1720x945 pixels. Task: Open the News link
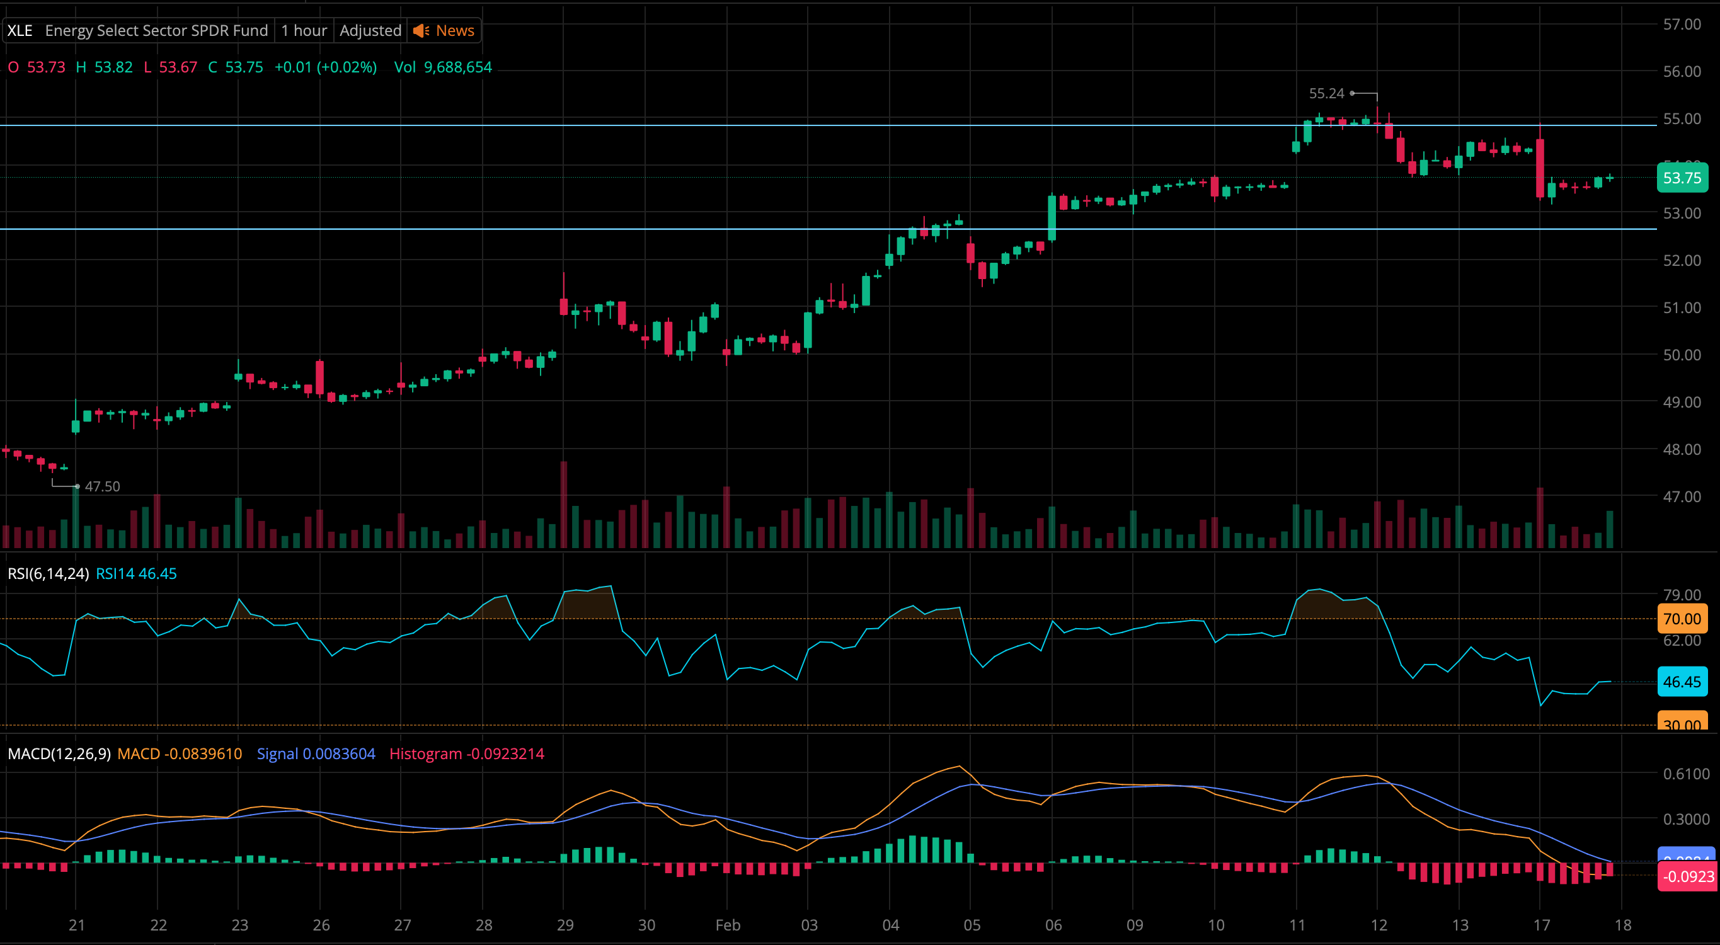pyautogui.click(x=455, y=31)
